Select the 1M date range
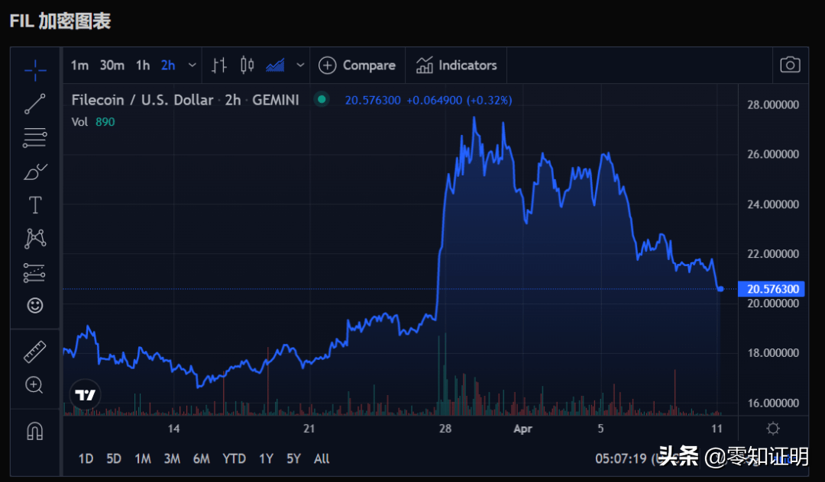Viewport: 825px width, 482px height. [143, 459]
